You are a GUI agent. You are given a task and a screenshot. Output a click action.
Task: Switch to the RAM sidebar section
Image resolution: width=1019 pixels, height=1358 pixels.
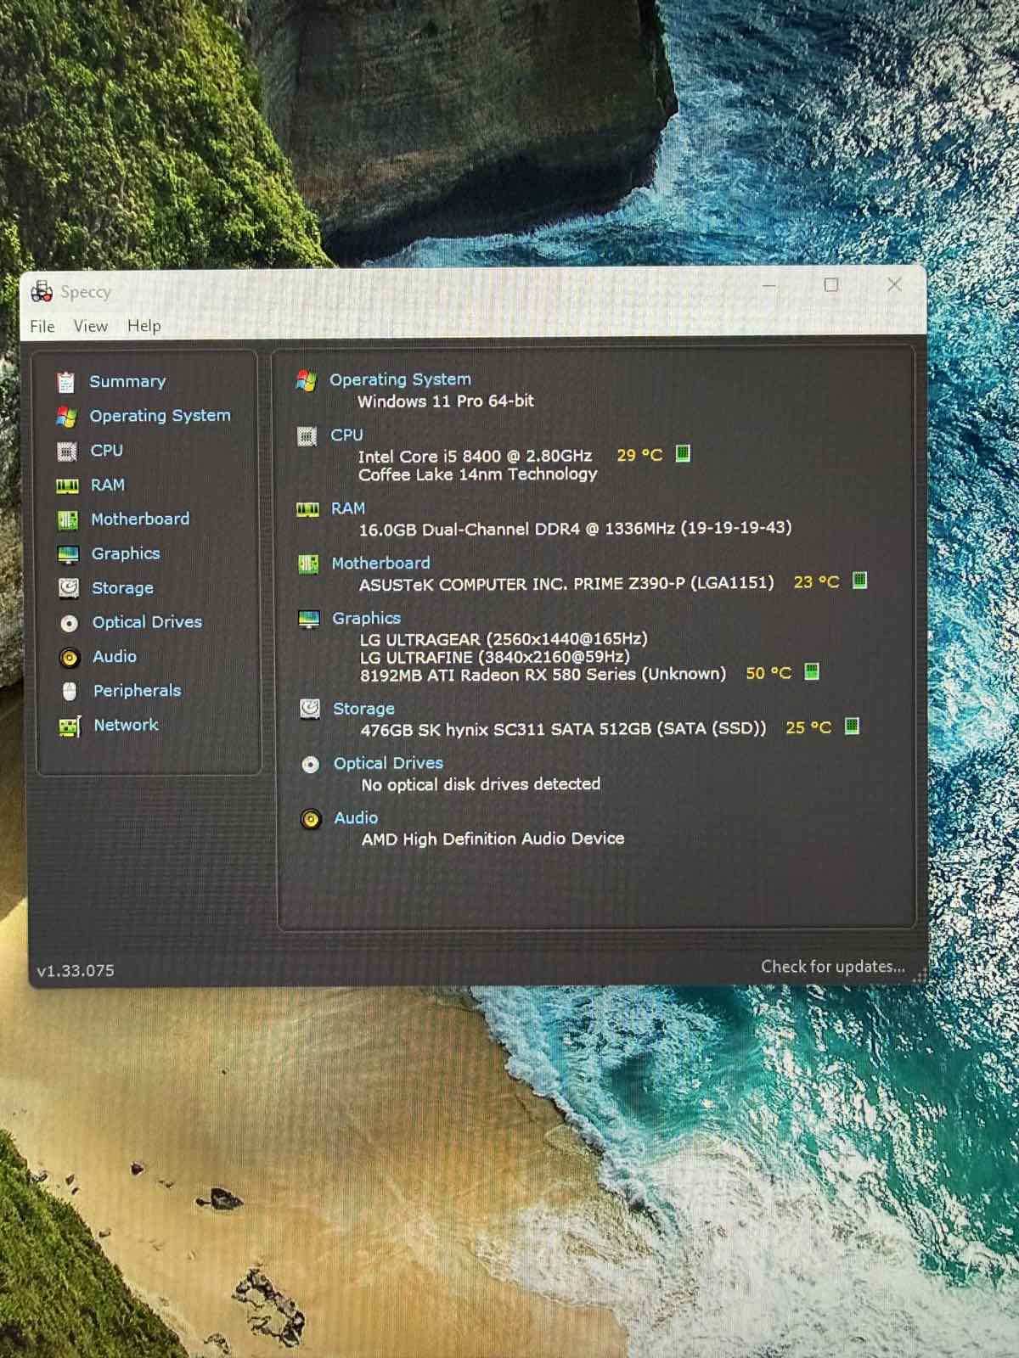tap(108, 485)
